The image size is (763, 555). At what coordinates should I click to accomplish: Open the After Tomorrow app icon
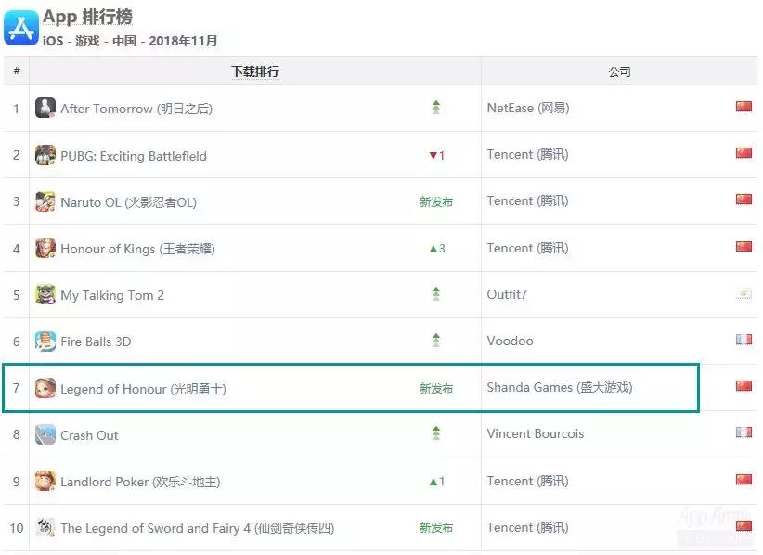(x=45, y=108)
